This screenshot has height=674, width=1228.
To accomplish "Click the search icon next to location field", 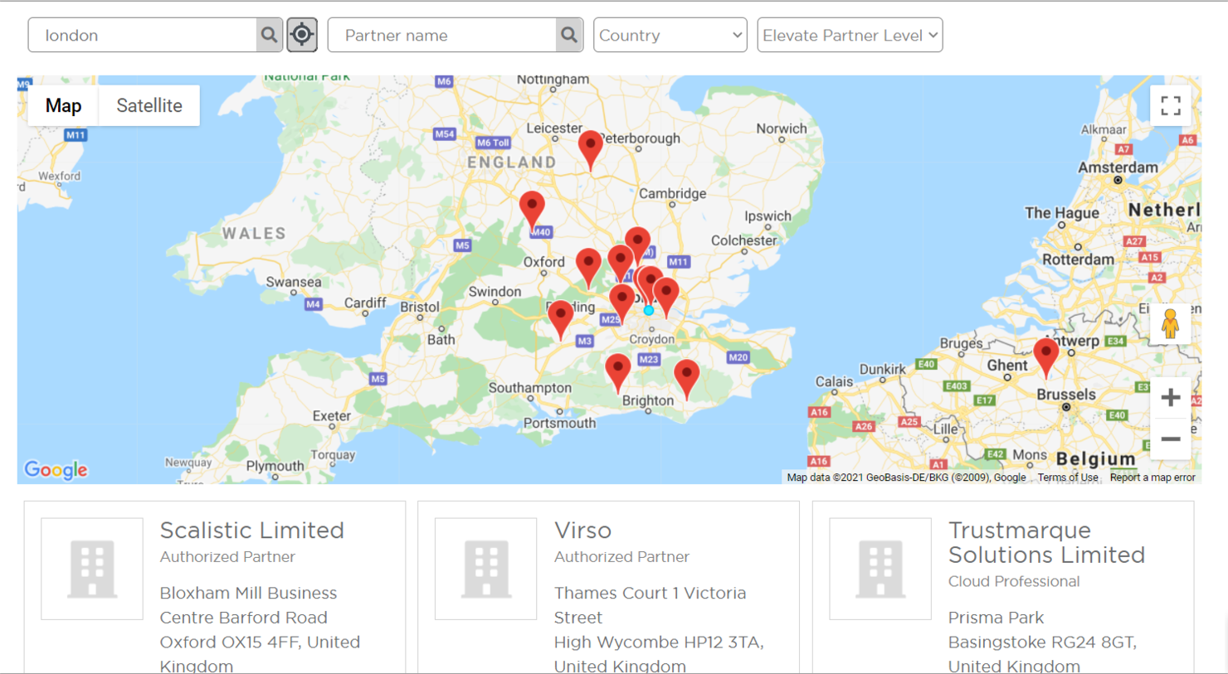I will [x=267, y=35].
